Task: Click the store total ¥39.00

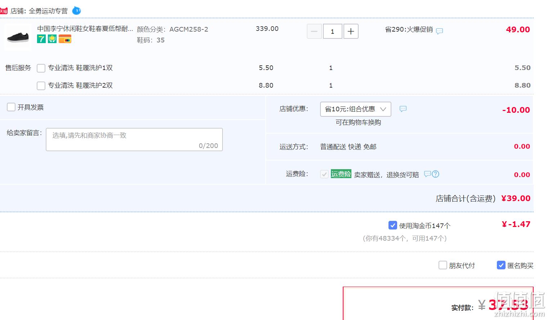Action: pos(516,198)
